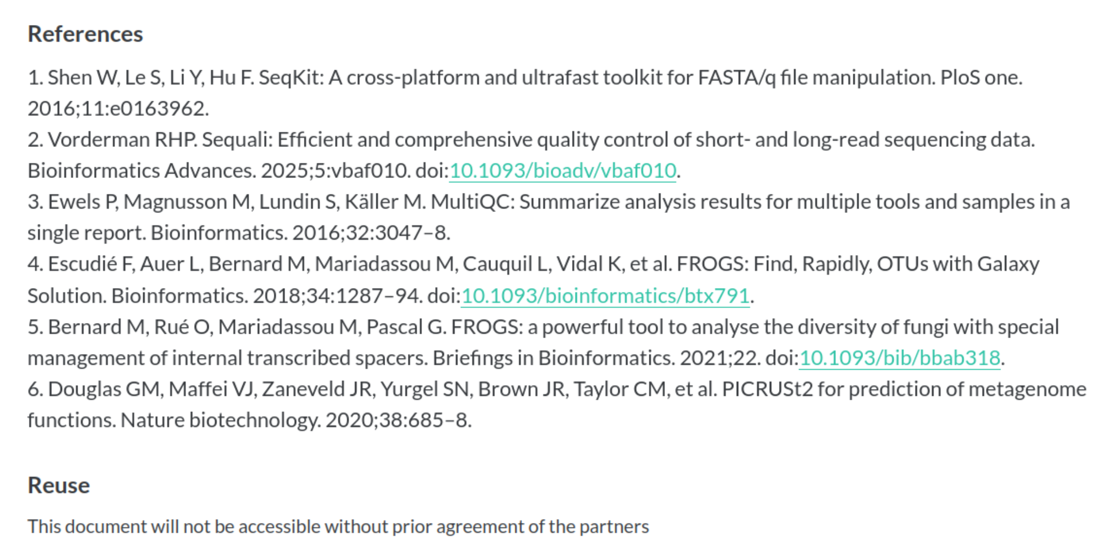Click the PloS one journal name
This screenshot has width=1117, height=560.
coord(980,78)
